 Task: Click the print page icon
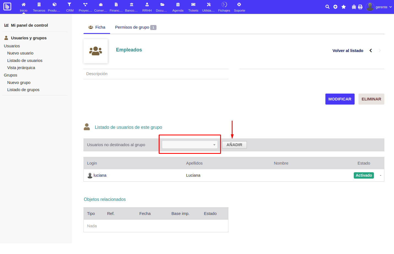[360, 7]
